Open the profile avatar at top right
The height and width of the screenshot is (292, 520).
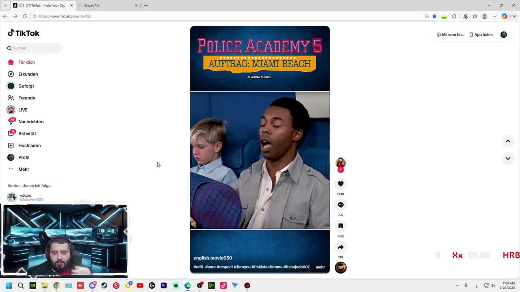pos(504,34)
